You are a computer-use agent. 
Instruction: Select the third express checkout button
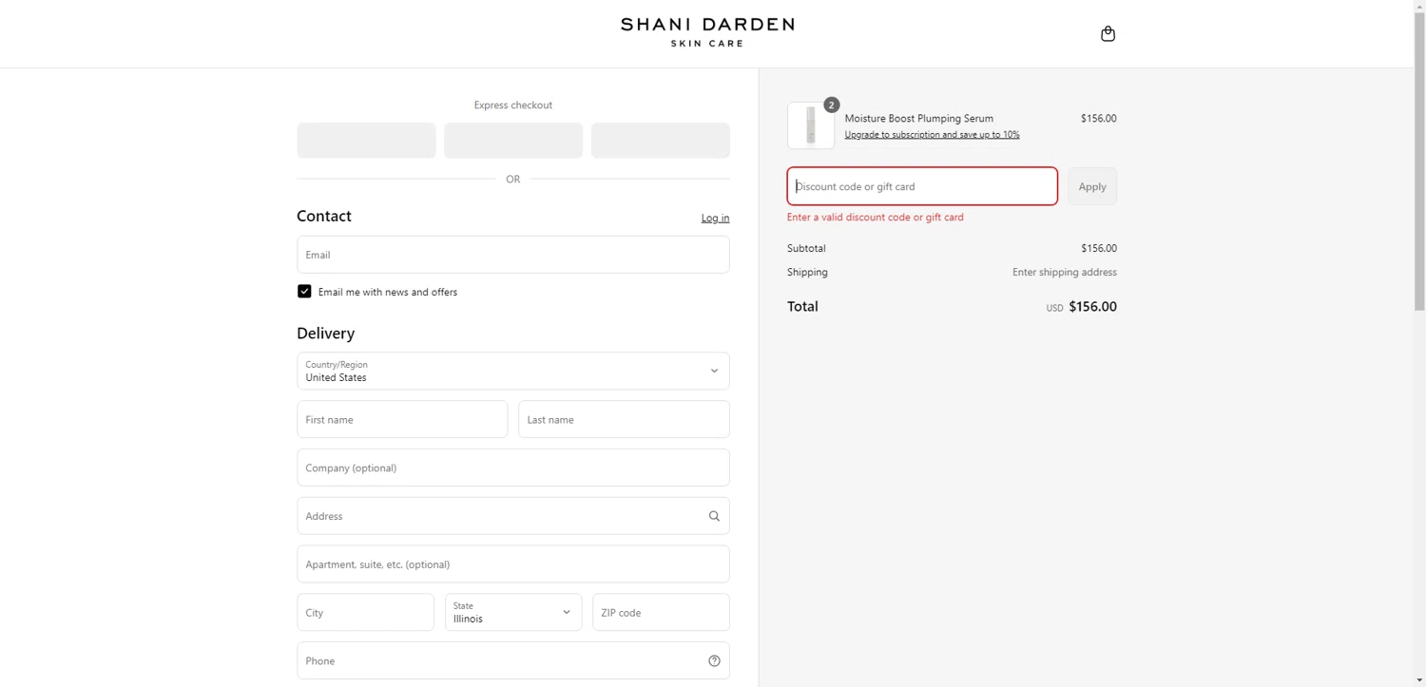click(661, 141)
